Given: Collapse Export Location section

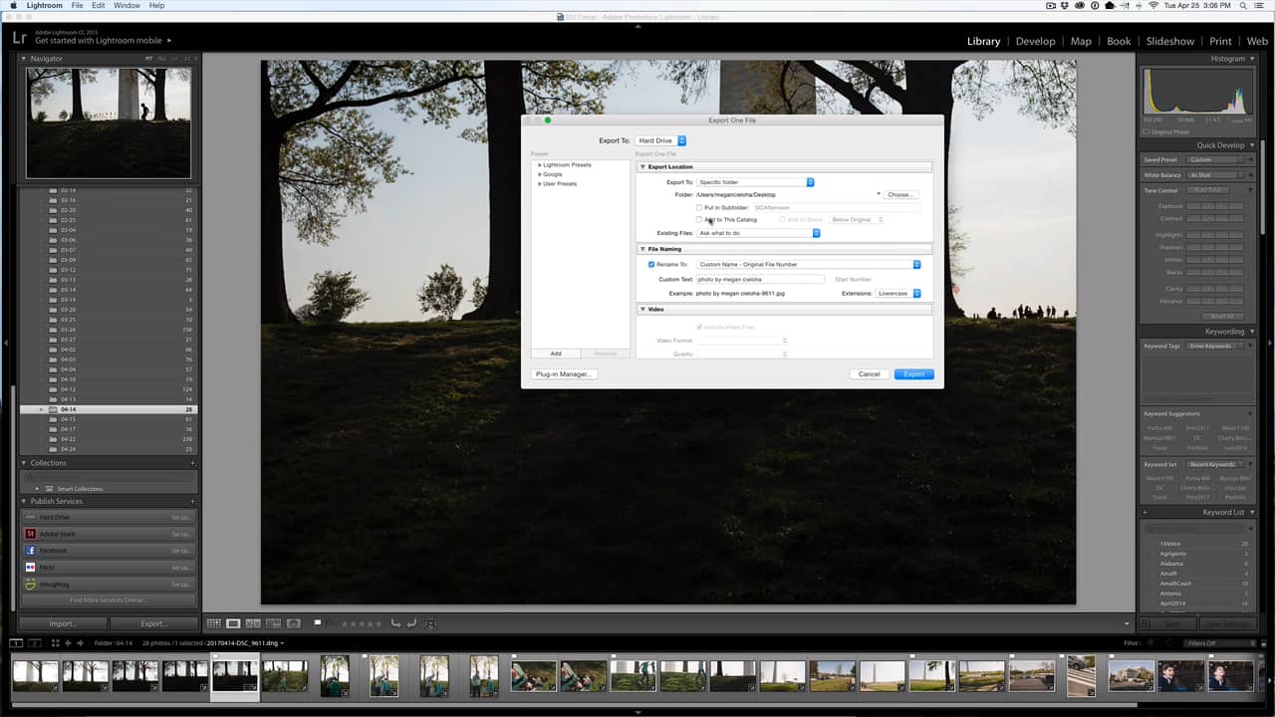Looking at the screenshot, I should pos(643,166).
